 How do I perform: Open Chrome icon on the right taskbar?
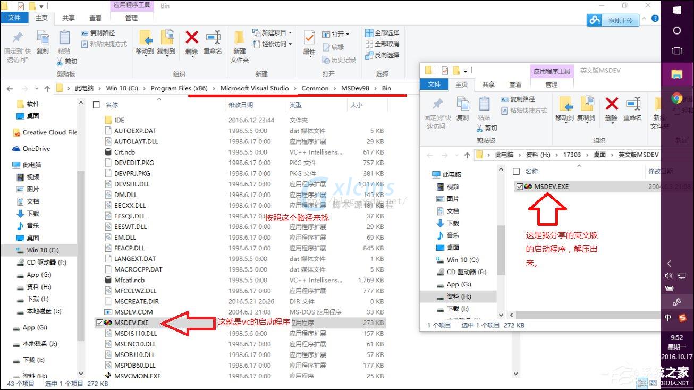tap(676, 98)
